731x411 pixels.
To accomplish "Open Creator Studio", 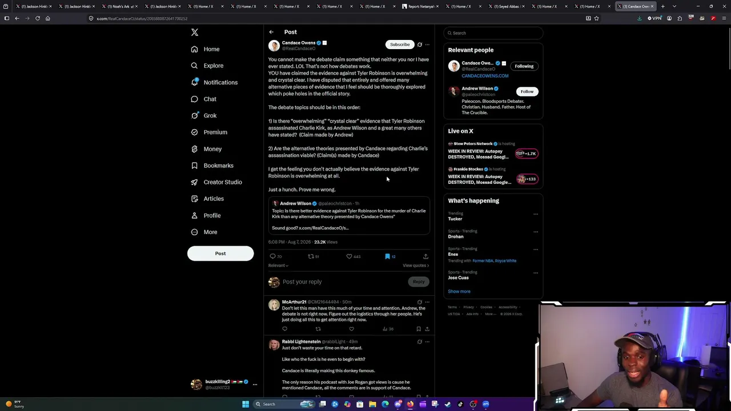I will pyautogui.click(x=216, y=182).
